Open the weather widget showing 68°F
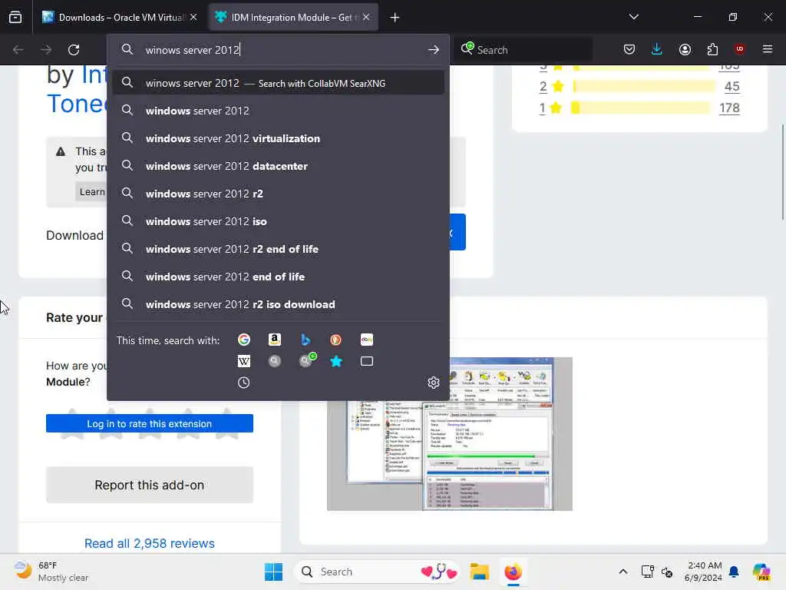The width and height of the screenshot is (786, 590). pos(51,572)
